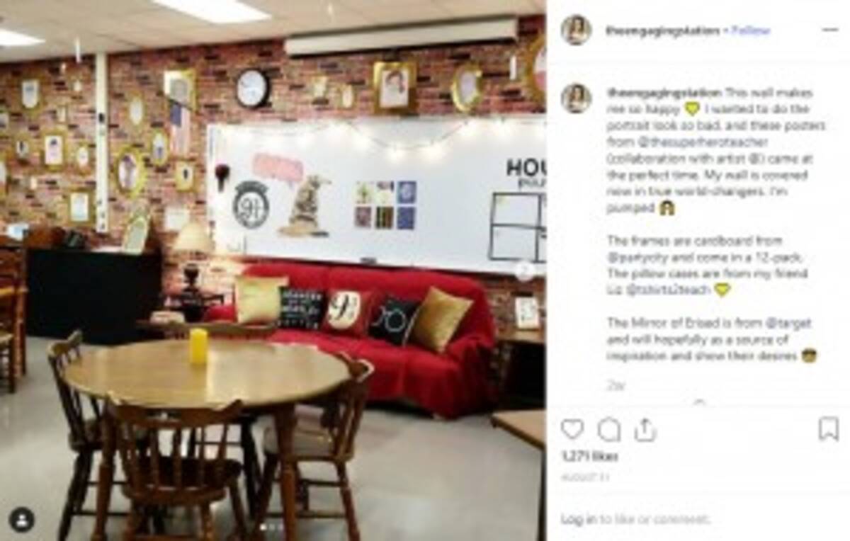The width and height of the screenshot is (850, 541).
Task: Open theengagingstation username in header
Action: (662, 30)
